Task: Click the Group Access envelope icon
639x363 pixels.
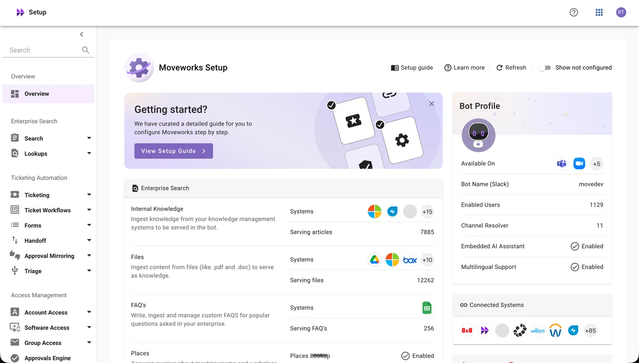Action: [15, 342]
